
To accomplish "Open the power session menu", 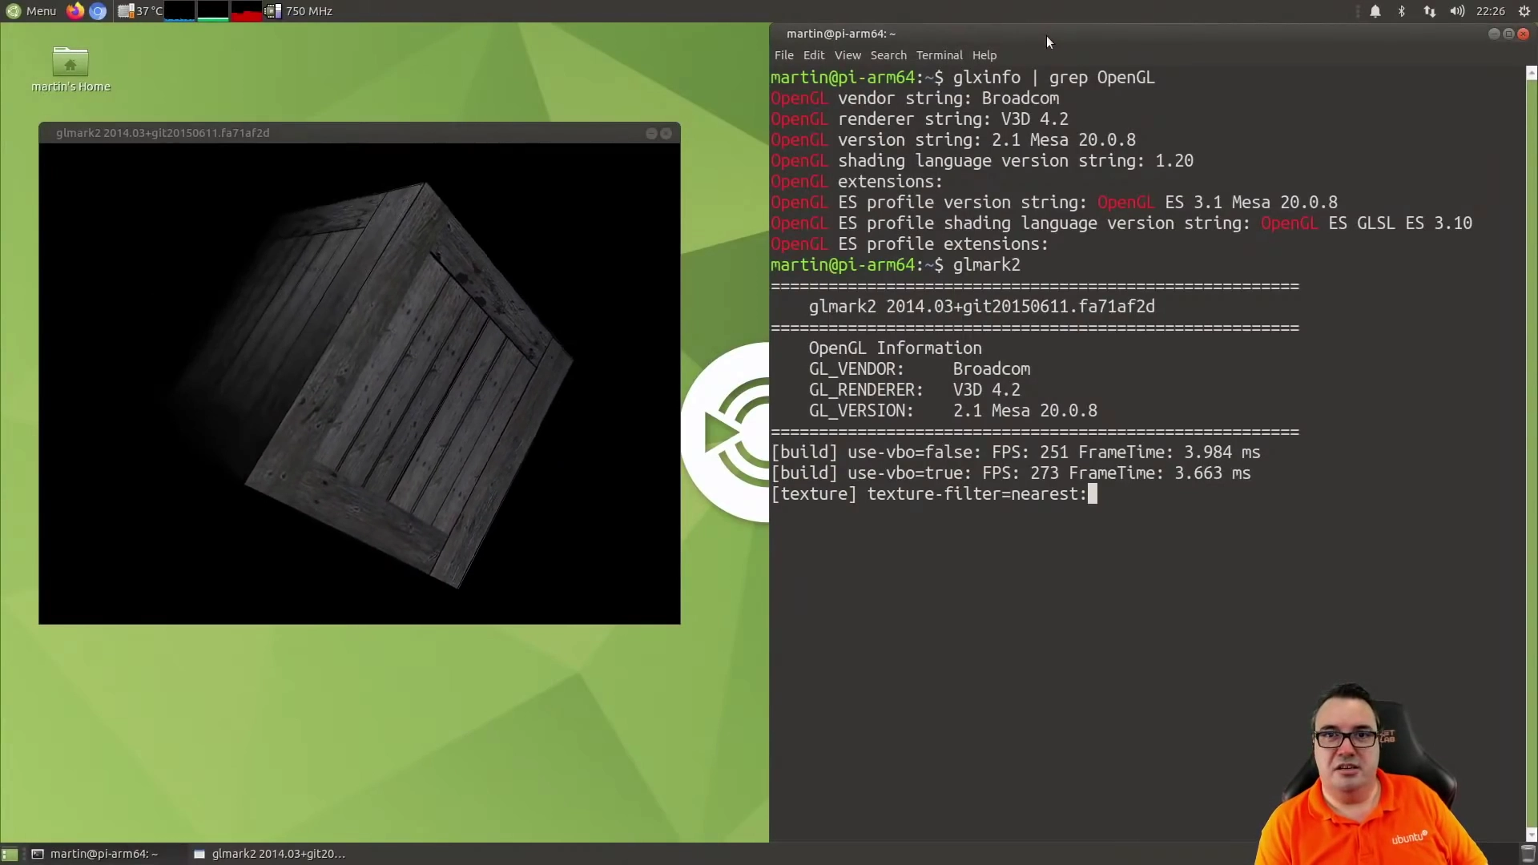I will click(x=1524, y=11).
